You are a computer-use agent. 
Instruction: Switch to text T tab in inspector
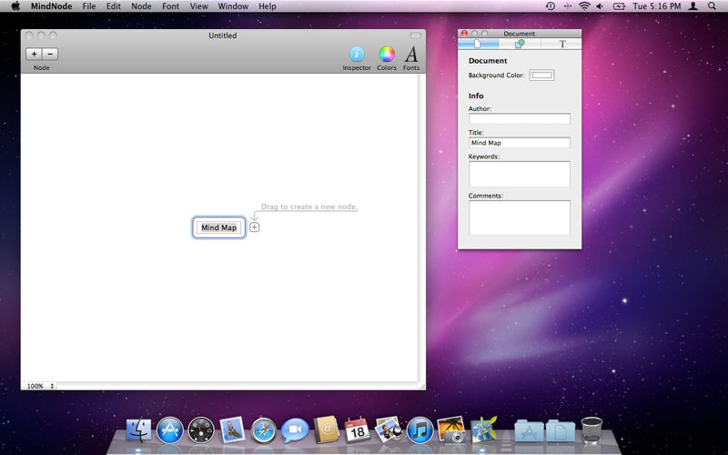point(561,44)
